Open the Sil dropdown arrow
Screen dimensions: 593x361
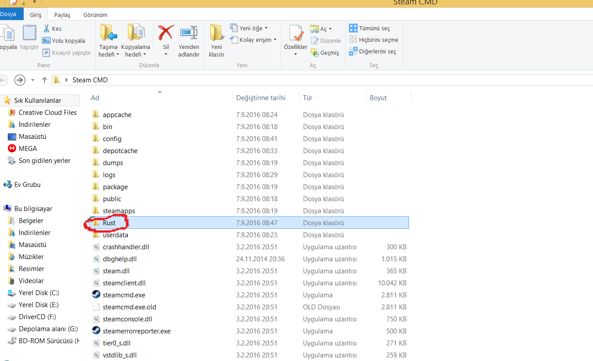tap(166, 55)
